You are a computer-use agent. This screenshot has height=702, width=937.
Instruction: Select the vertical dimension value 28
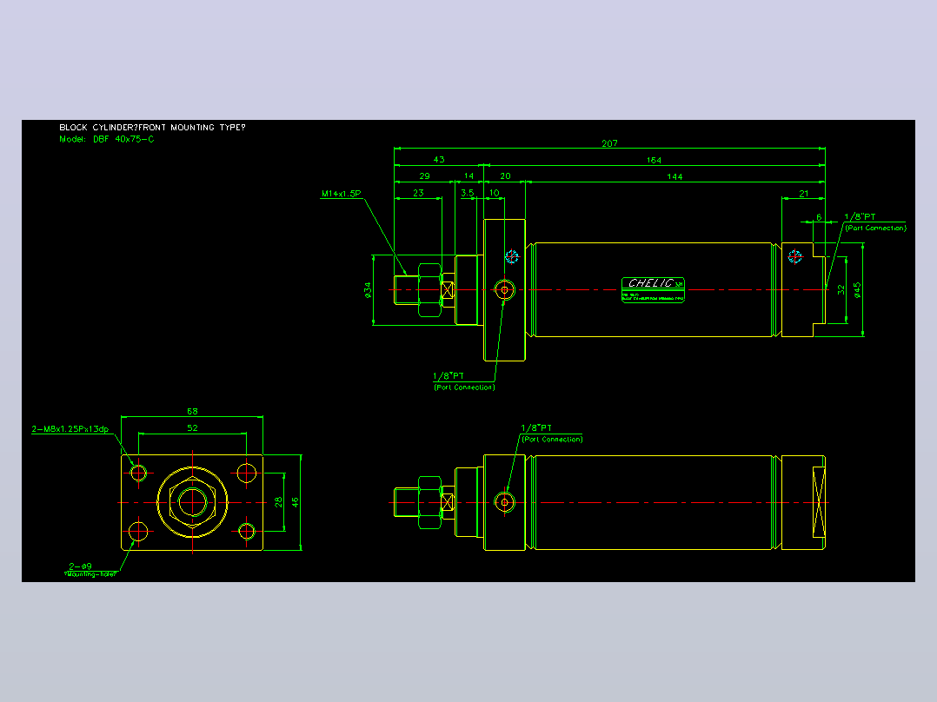click(278, 502)
